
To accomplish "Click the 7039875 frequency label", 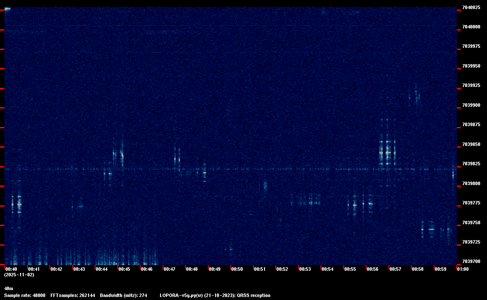I will pos(471,124).
